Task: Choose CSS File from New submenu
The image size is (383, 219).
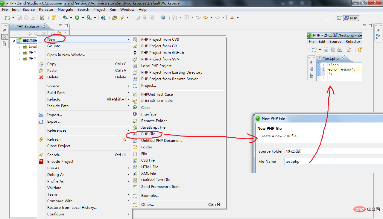Action: [x=178, y=160]
